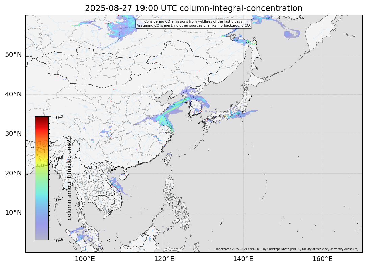367x267 pixels.
Task: Click the 'column amount' colorbar axis label
Action: tap(69, 178)
